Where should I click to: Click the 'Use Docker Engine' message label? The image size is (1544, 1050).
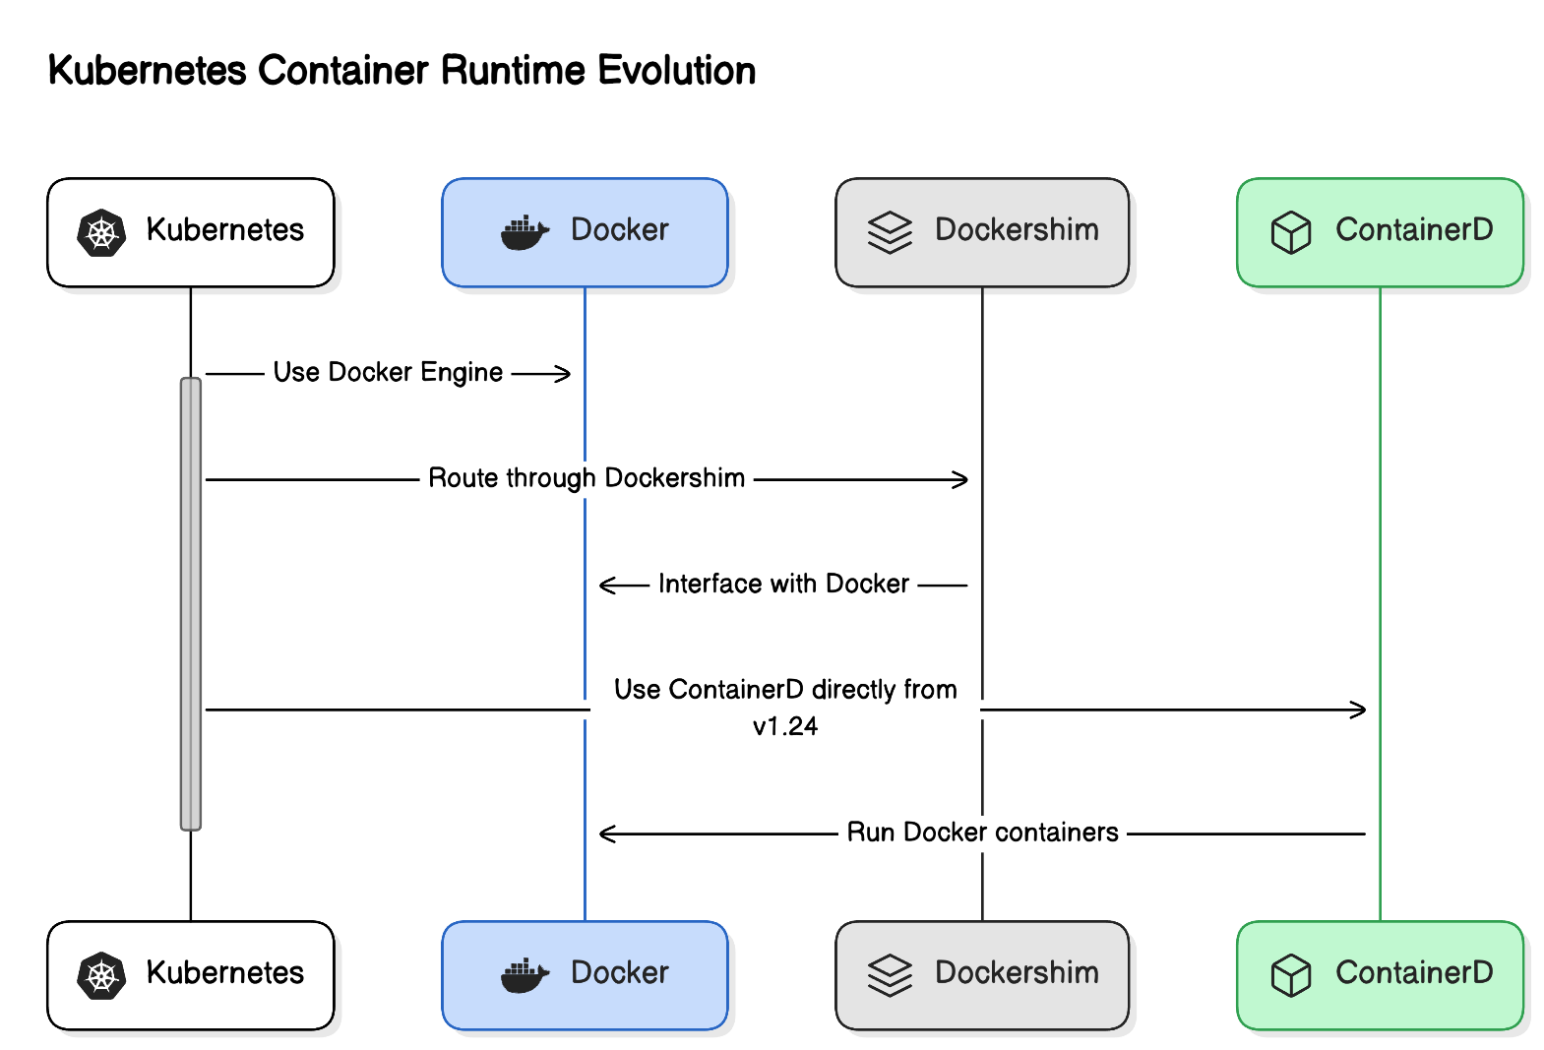pos(388,373)
